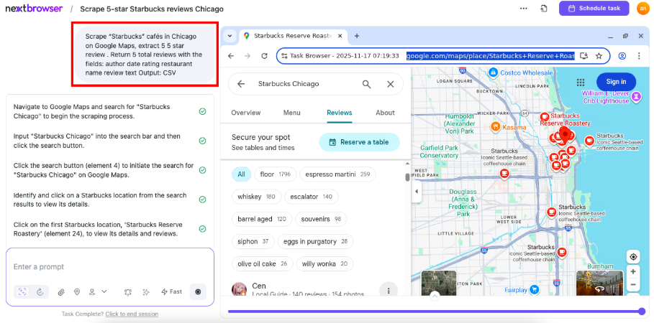Click the back arrow in Maps search box
The image size is (654, 323).
(241, 84)
